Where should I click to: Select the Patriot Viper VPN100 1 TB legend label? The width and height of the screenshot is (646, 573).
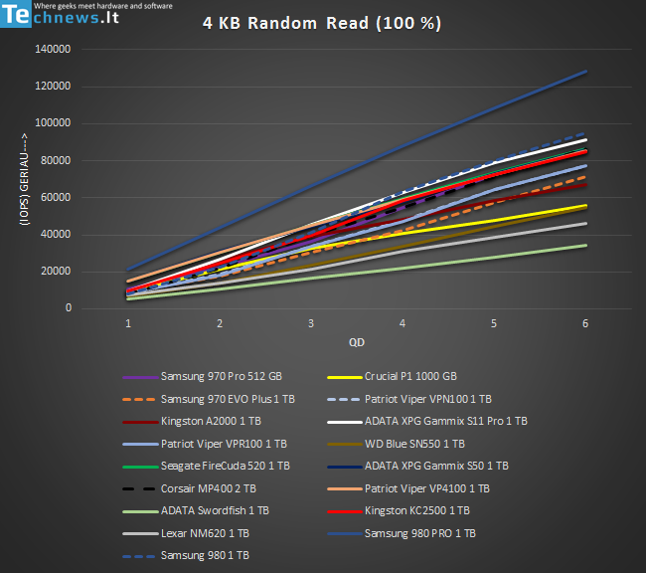[428, 399]
